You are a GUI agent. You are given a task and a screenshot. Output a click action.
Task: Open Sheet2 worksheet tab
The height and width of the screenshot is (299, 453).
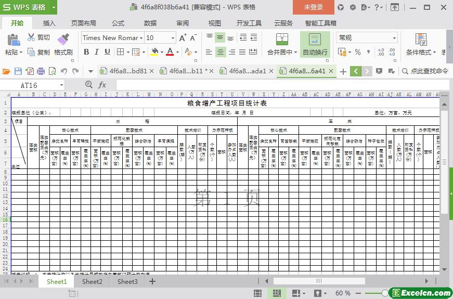point(92,281)
